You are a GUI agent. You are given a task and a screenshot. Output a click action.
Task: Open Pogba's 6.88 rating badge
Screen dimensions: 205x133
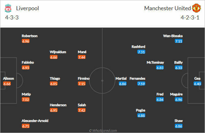pos(141,116)
